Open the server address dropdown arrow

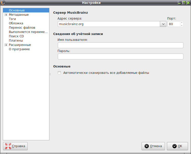click(x=163, y=24)
